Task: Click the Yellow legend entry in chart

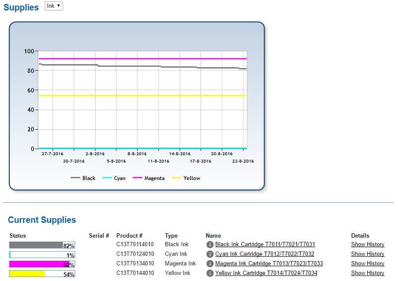Action: [x=187, y=178]
